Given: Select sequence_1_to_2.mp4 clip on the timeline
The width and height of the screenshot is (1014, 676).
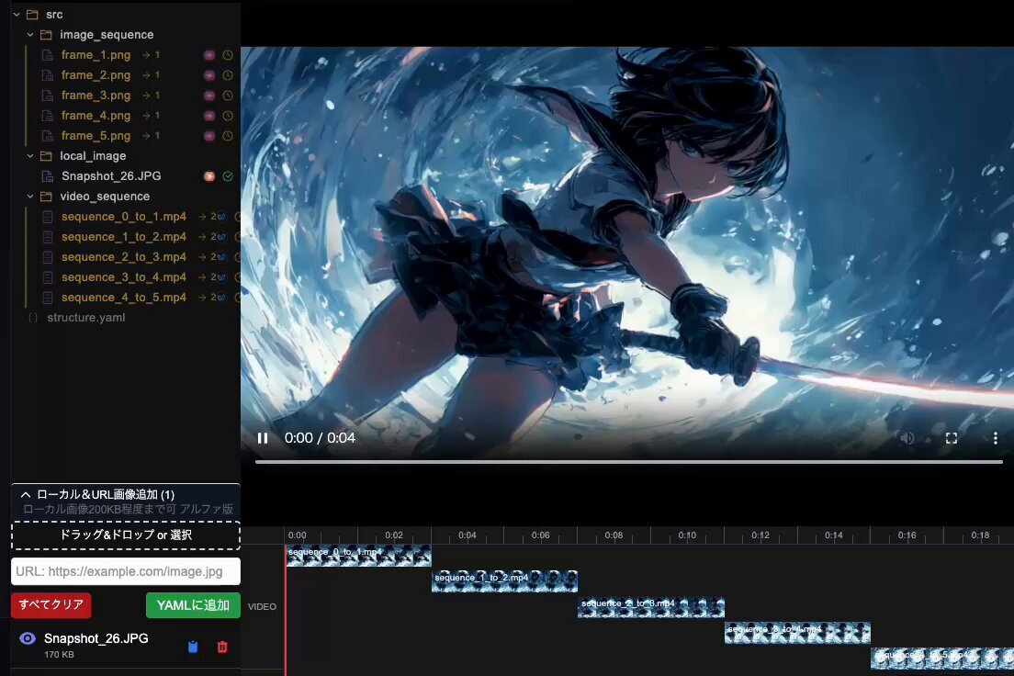Looking at the screenshot, I should tap(504, 580).
